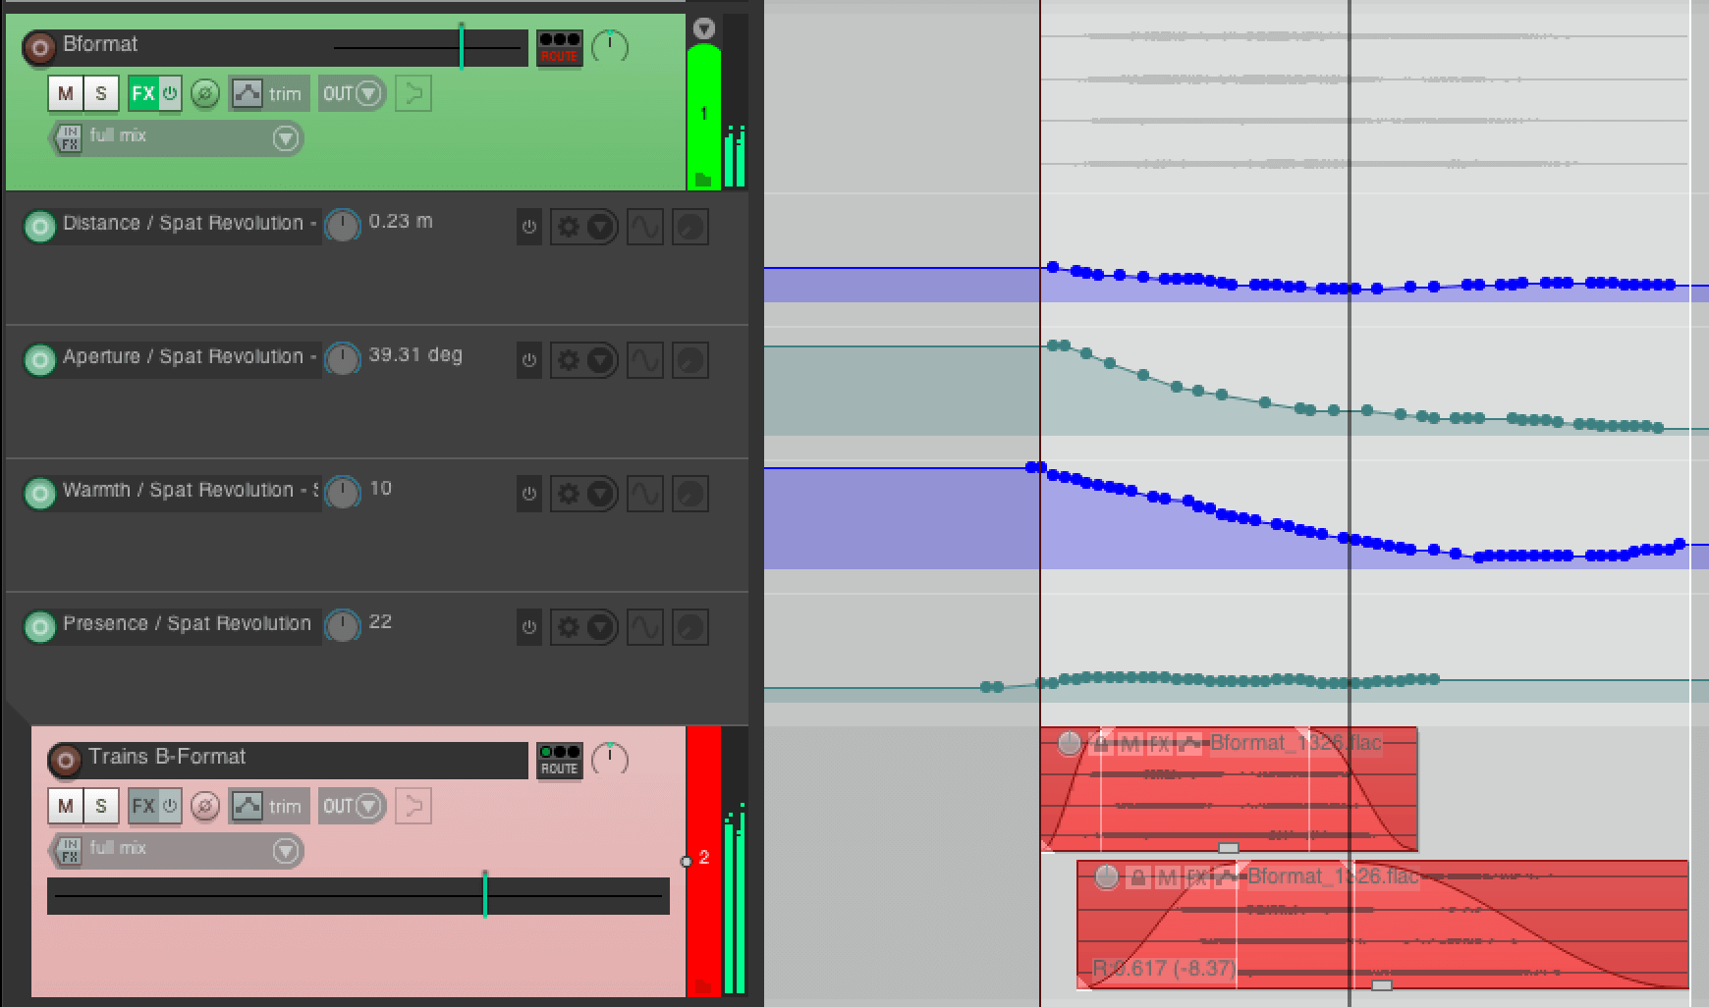Open input FX chain on Trains B-Format track
Image resolution: width=1709 pixels, height=1007 pixels.
68,851
